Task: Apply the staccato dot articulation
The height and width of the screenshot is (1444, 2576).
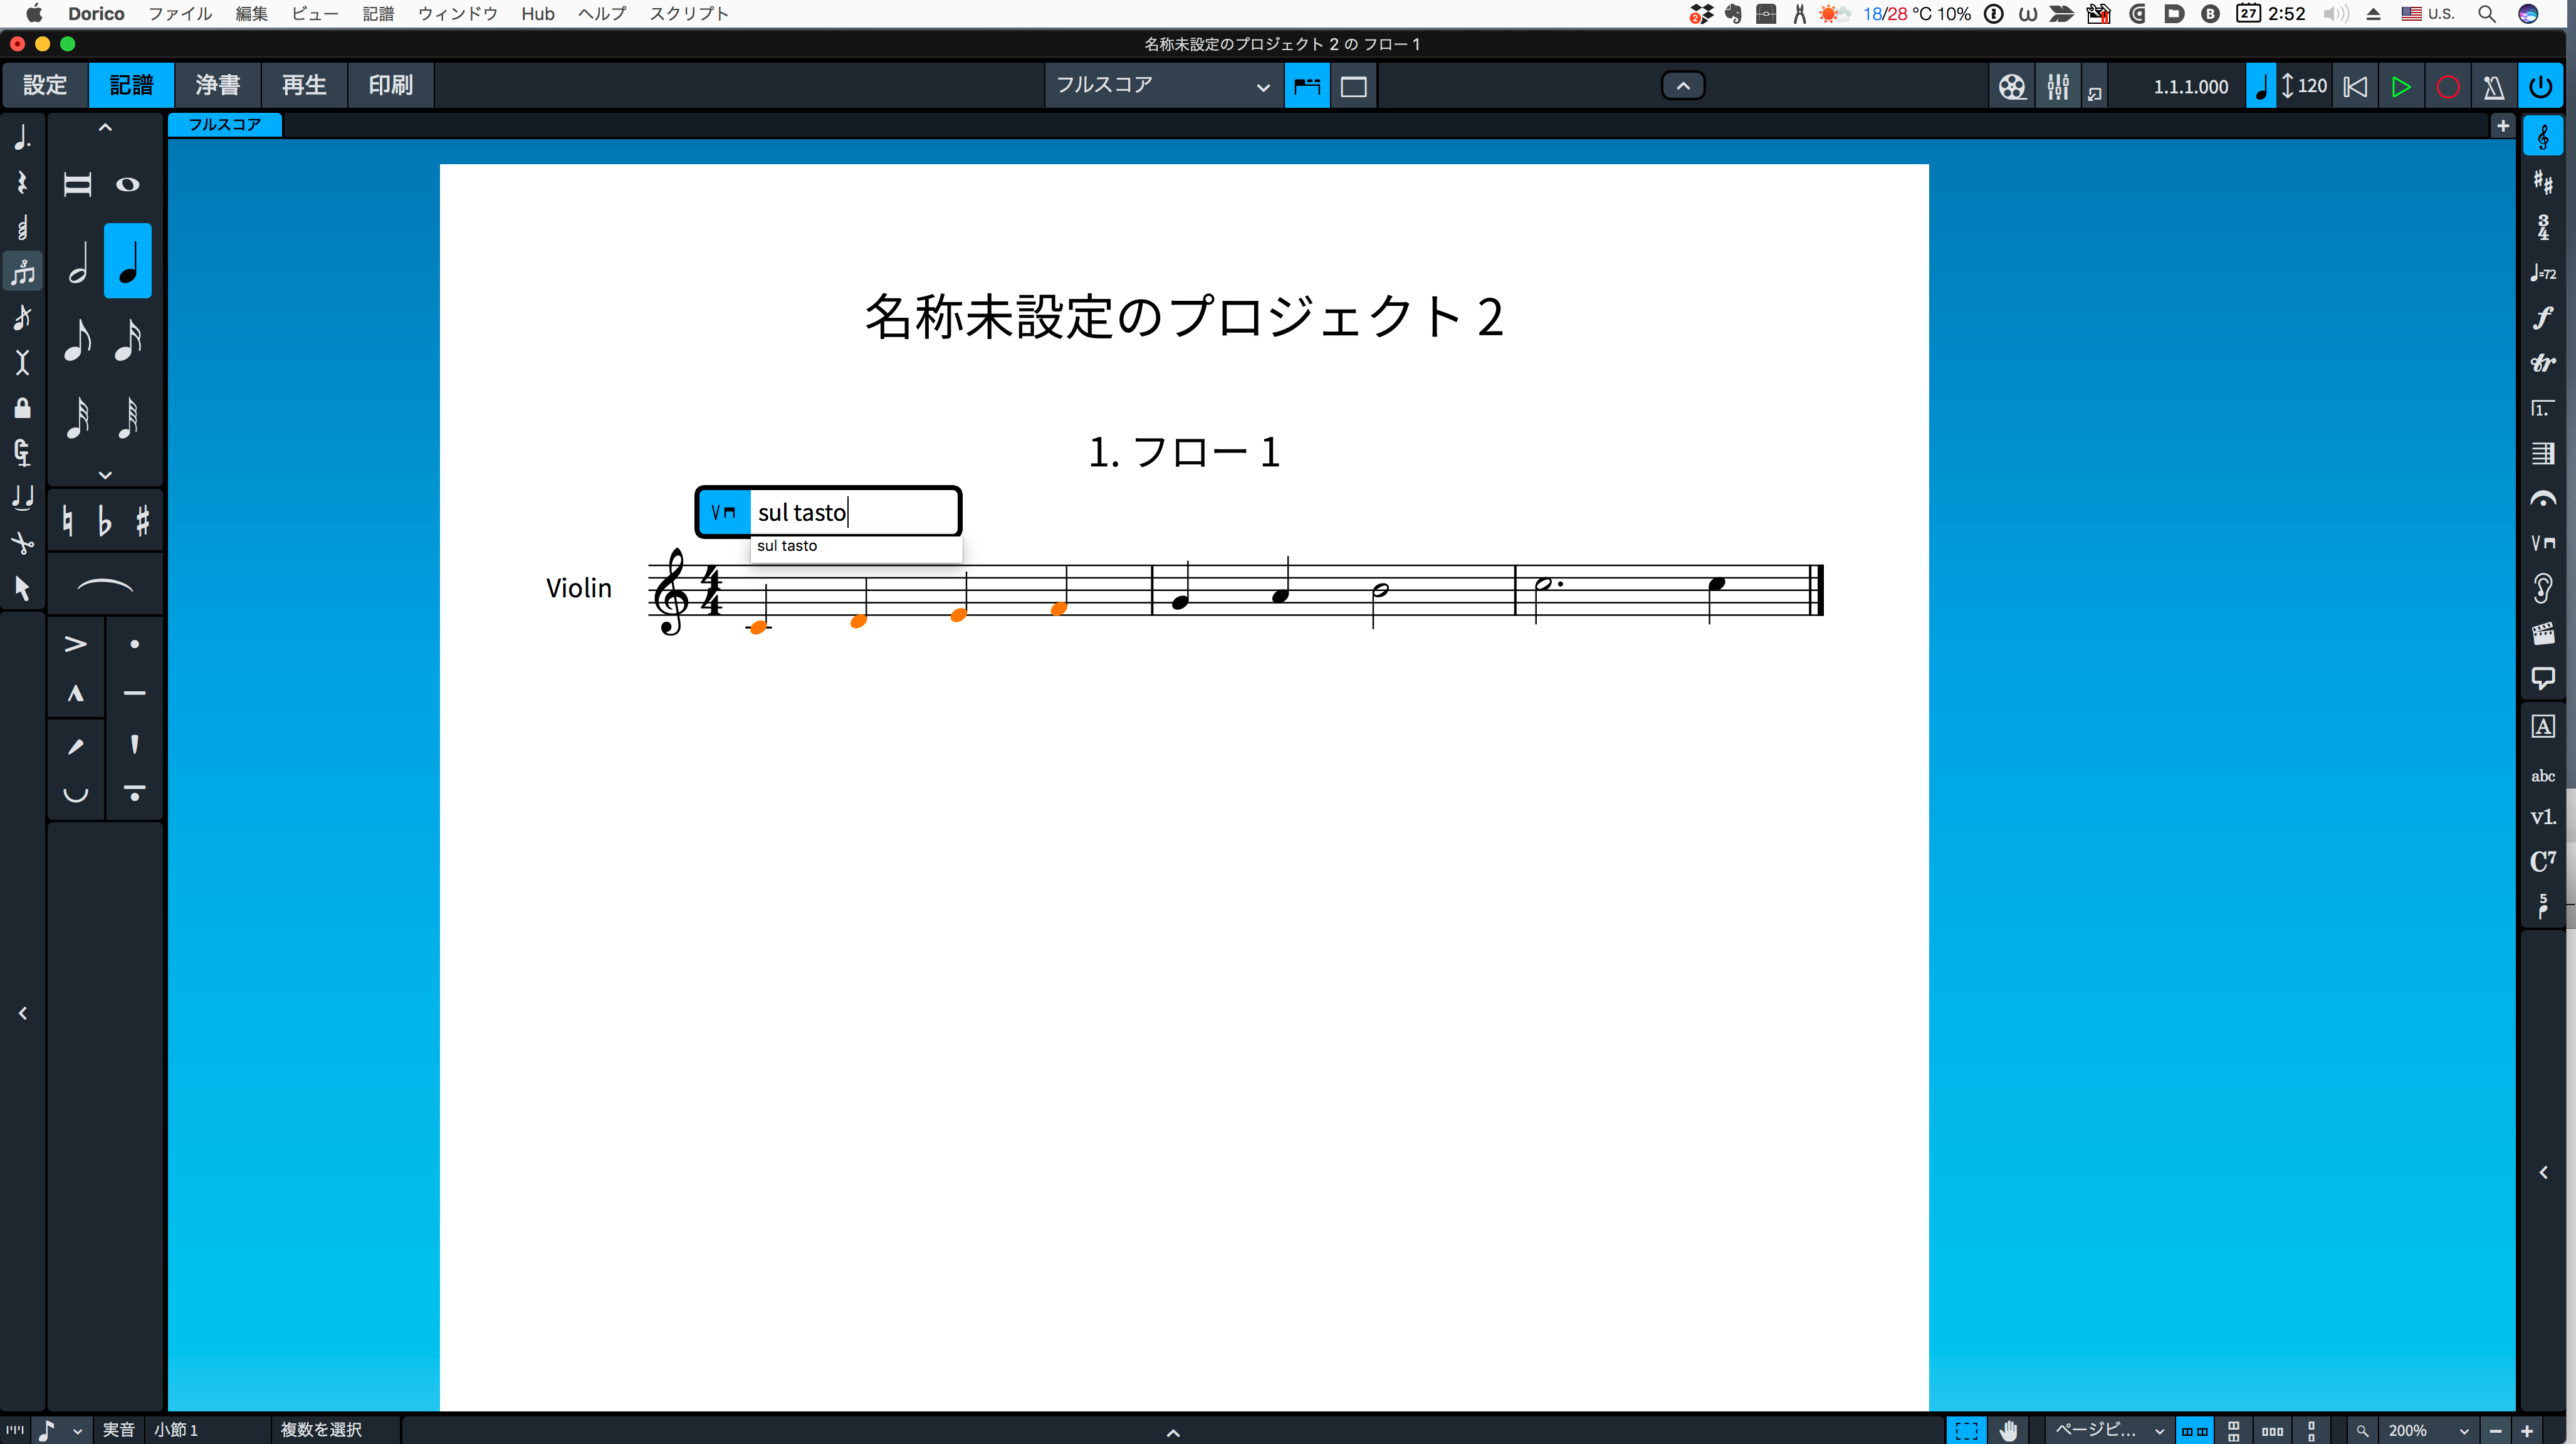Action: pos(134,644)
